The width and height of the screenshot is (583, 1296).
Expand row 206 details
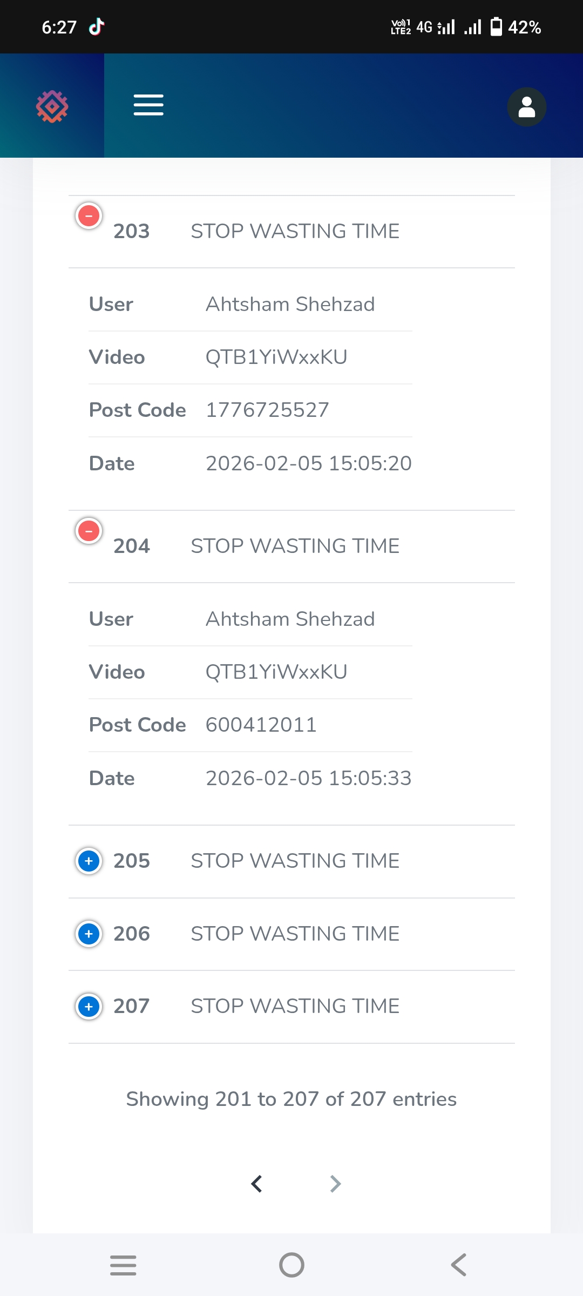(89, 934)
